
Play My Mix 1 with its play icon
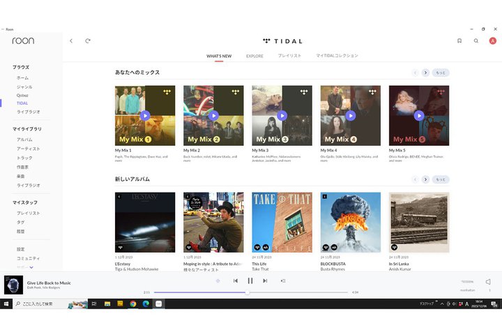click(145, 115)
